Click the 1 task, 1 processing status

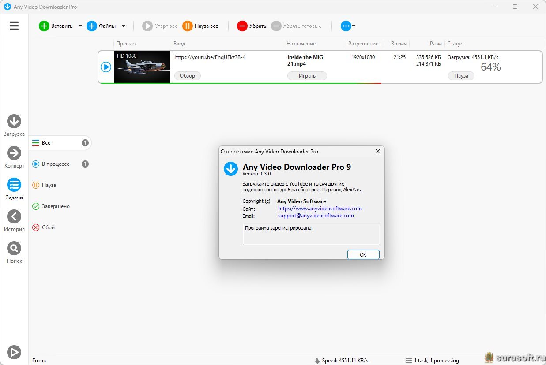[433, 360]
